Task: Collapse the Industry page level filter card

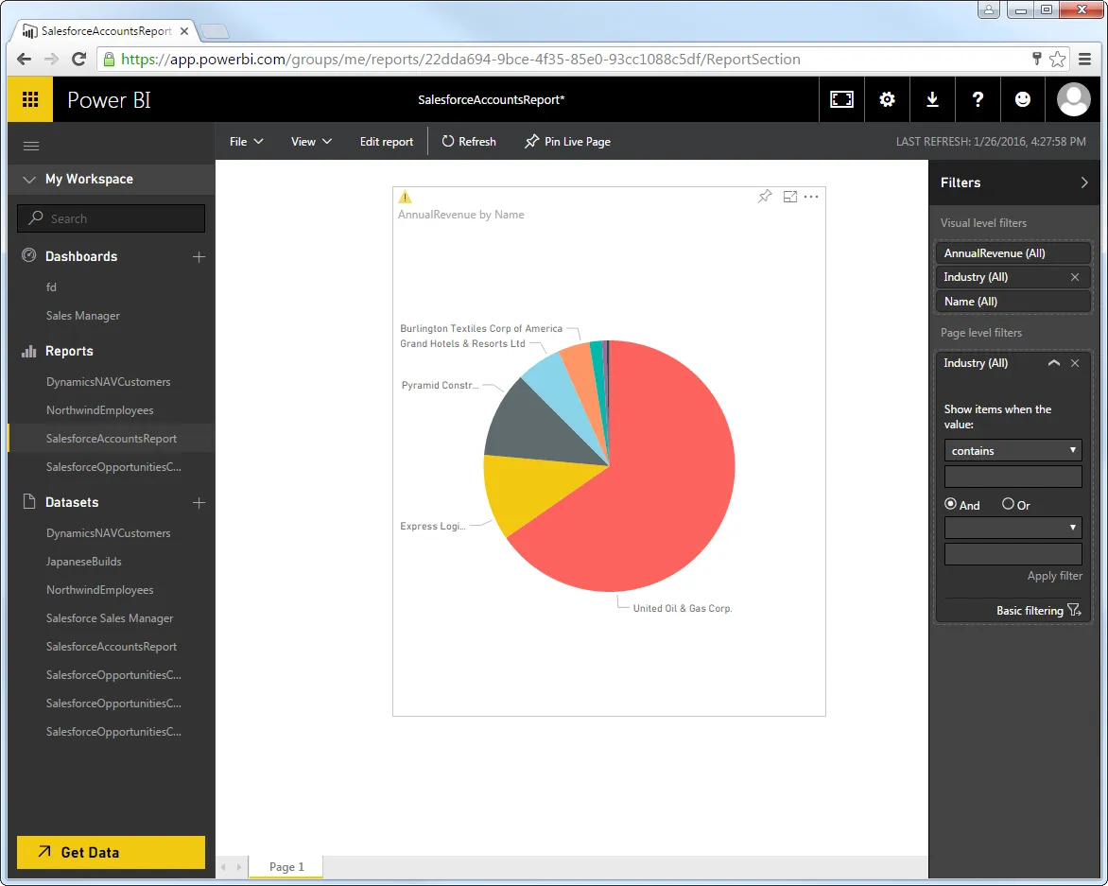Action: (x=1053, y=363)
